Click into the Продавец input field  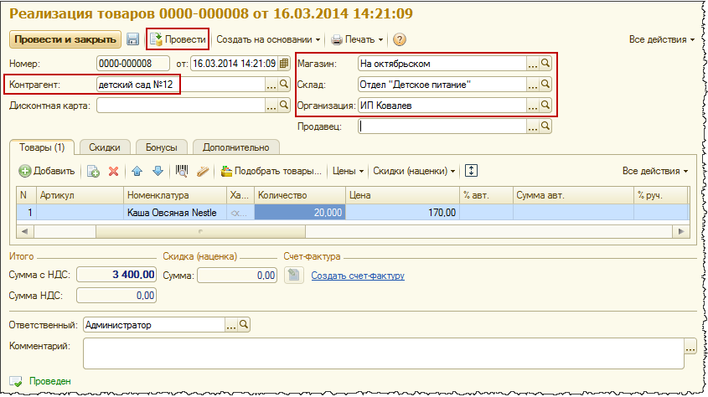(x=442, y=126)
